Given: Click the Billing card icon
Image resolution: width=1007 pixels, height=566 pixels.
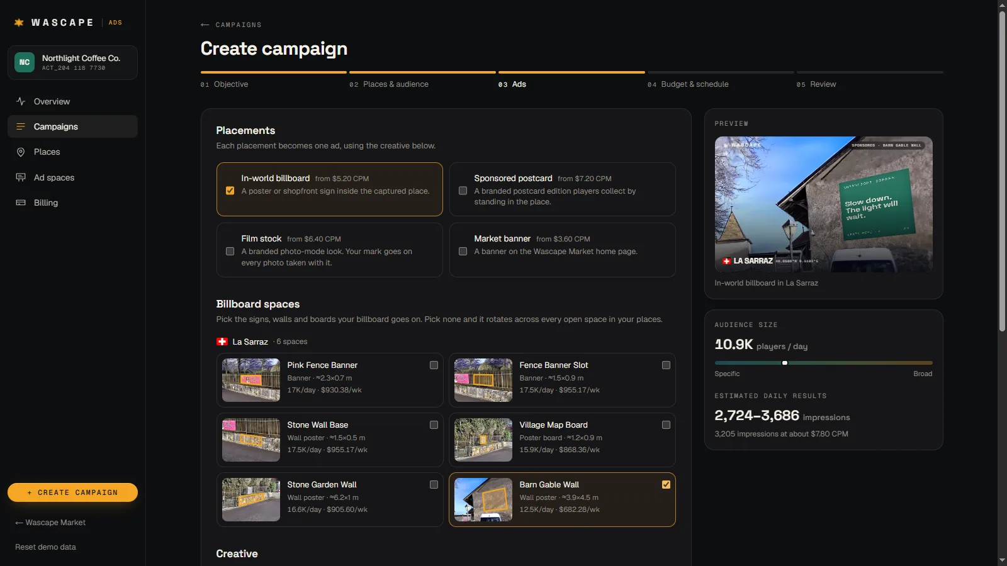Looking at the screenshot, I should (x=21, y=203).
